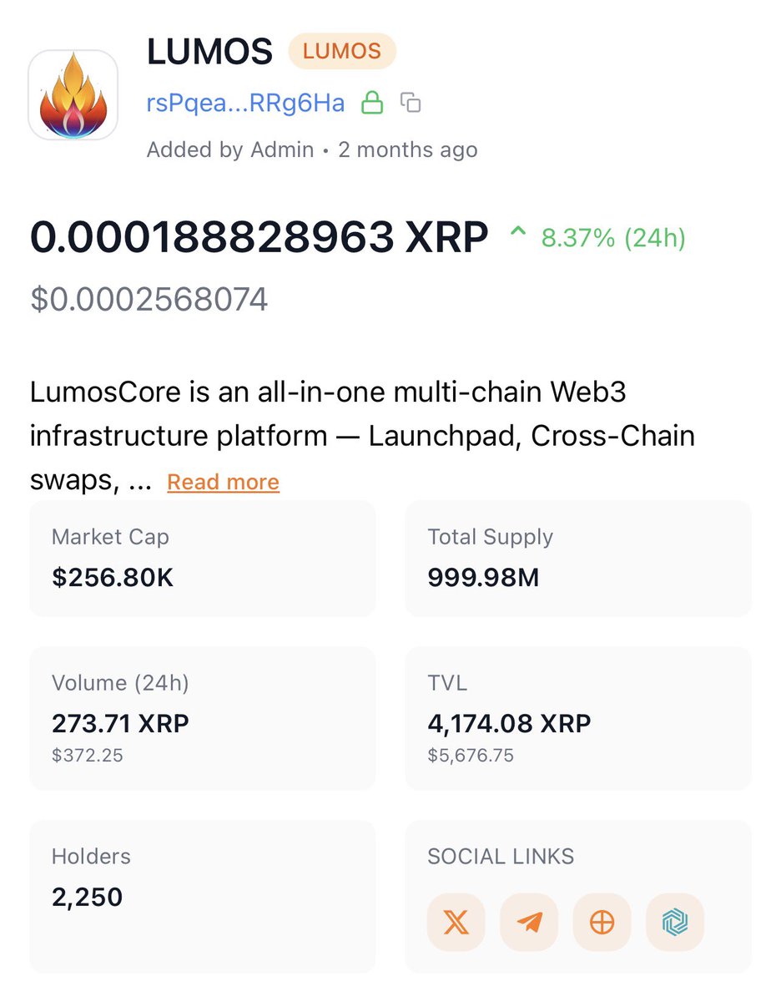Screen dimensions: 781x1002
Task: Click the XRP price value
Action: click(x=259, y=239)
